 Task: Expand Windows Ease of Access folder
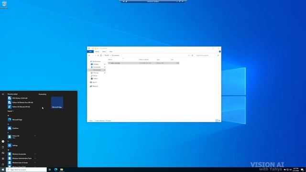(x=21, y=162)
